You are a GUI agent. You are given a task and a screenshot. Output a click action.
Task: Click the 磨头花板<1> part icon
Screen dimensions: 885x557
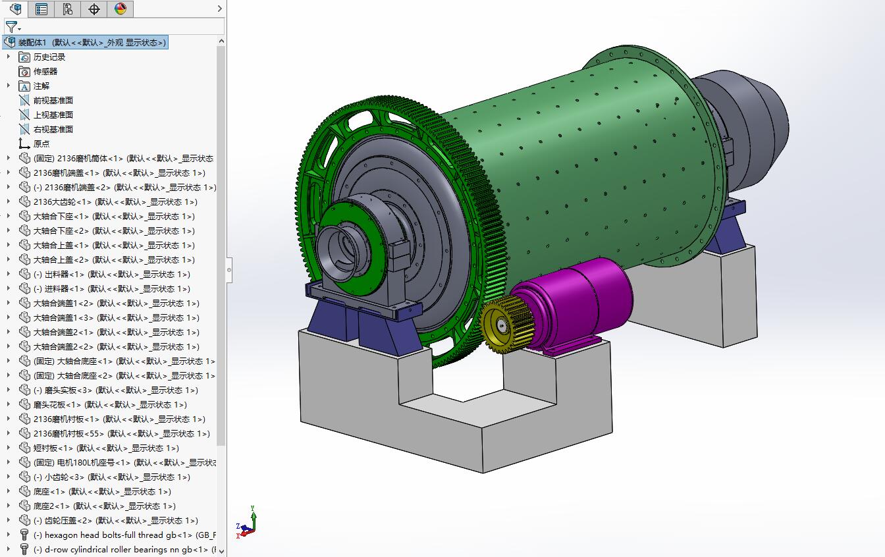point(24,404)
